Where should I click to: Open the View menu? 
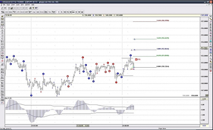[x=22, y=5]
